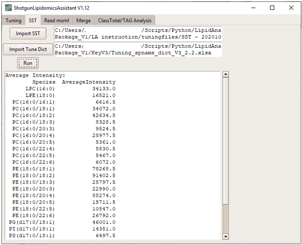Image resolution: width=302 pixels, height=245 pixels.
Task: Click the scrollbar down arrow in results
Action: click(225, 237)
